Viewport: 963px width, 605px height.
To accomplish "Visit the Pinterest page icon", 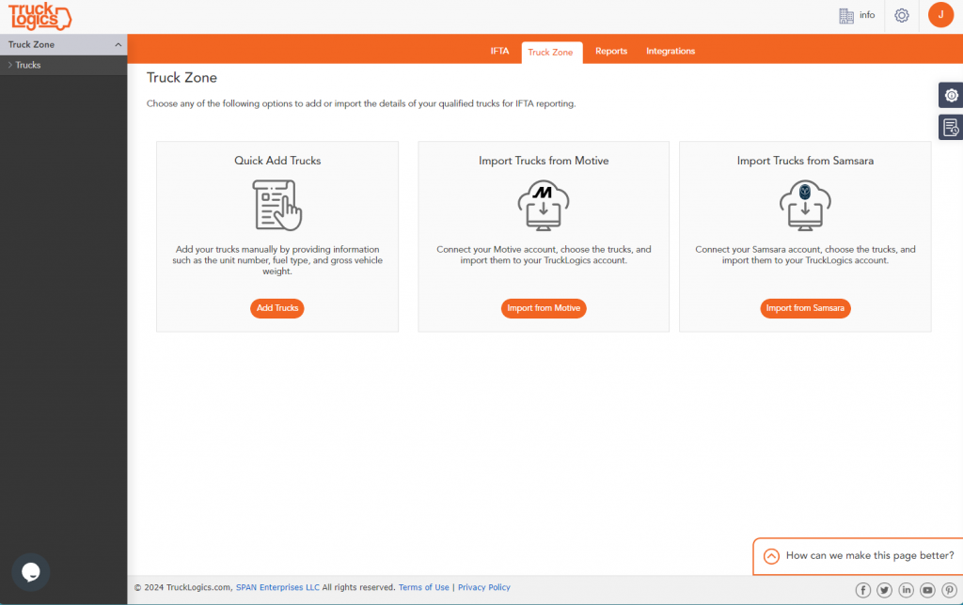I will click(949, 590).
